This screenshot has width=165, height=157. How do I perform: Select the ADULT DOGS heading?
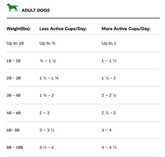(x=35, y=10)
